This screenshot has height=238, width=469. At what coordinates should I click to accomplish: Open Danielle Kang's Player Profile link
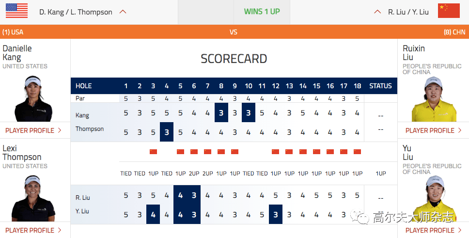click(33, 130)
